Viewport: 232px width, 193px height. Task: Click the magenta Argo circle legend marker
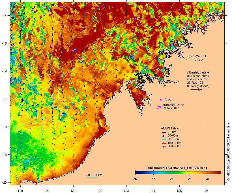tap(161, 100)
